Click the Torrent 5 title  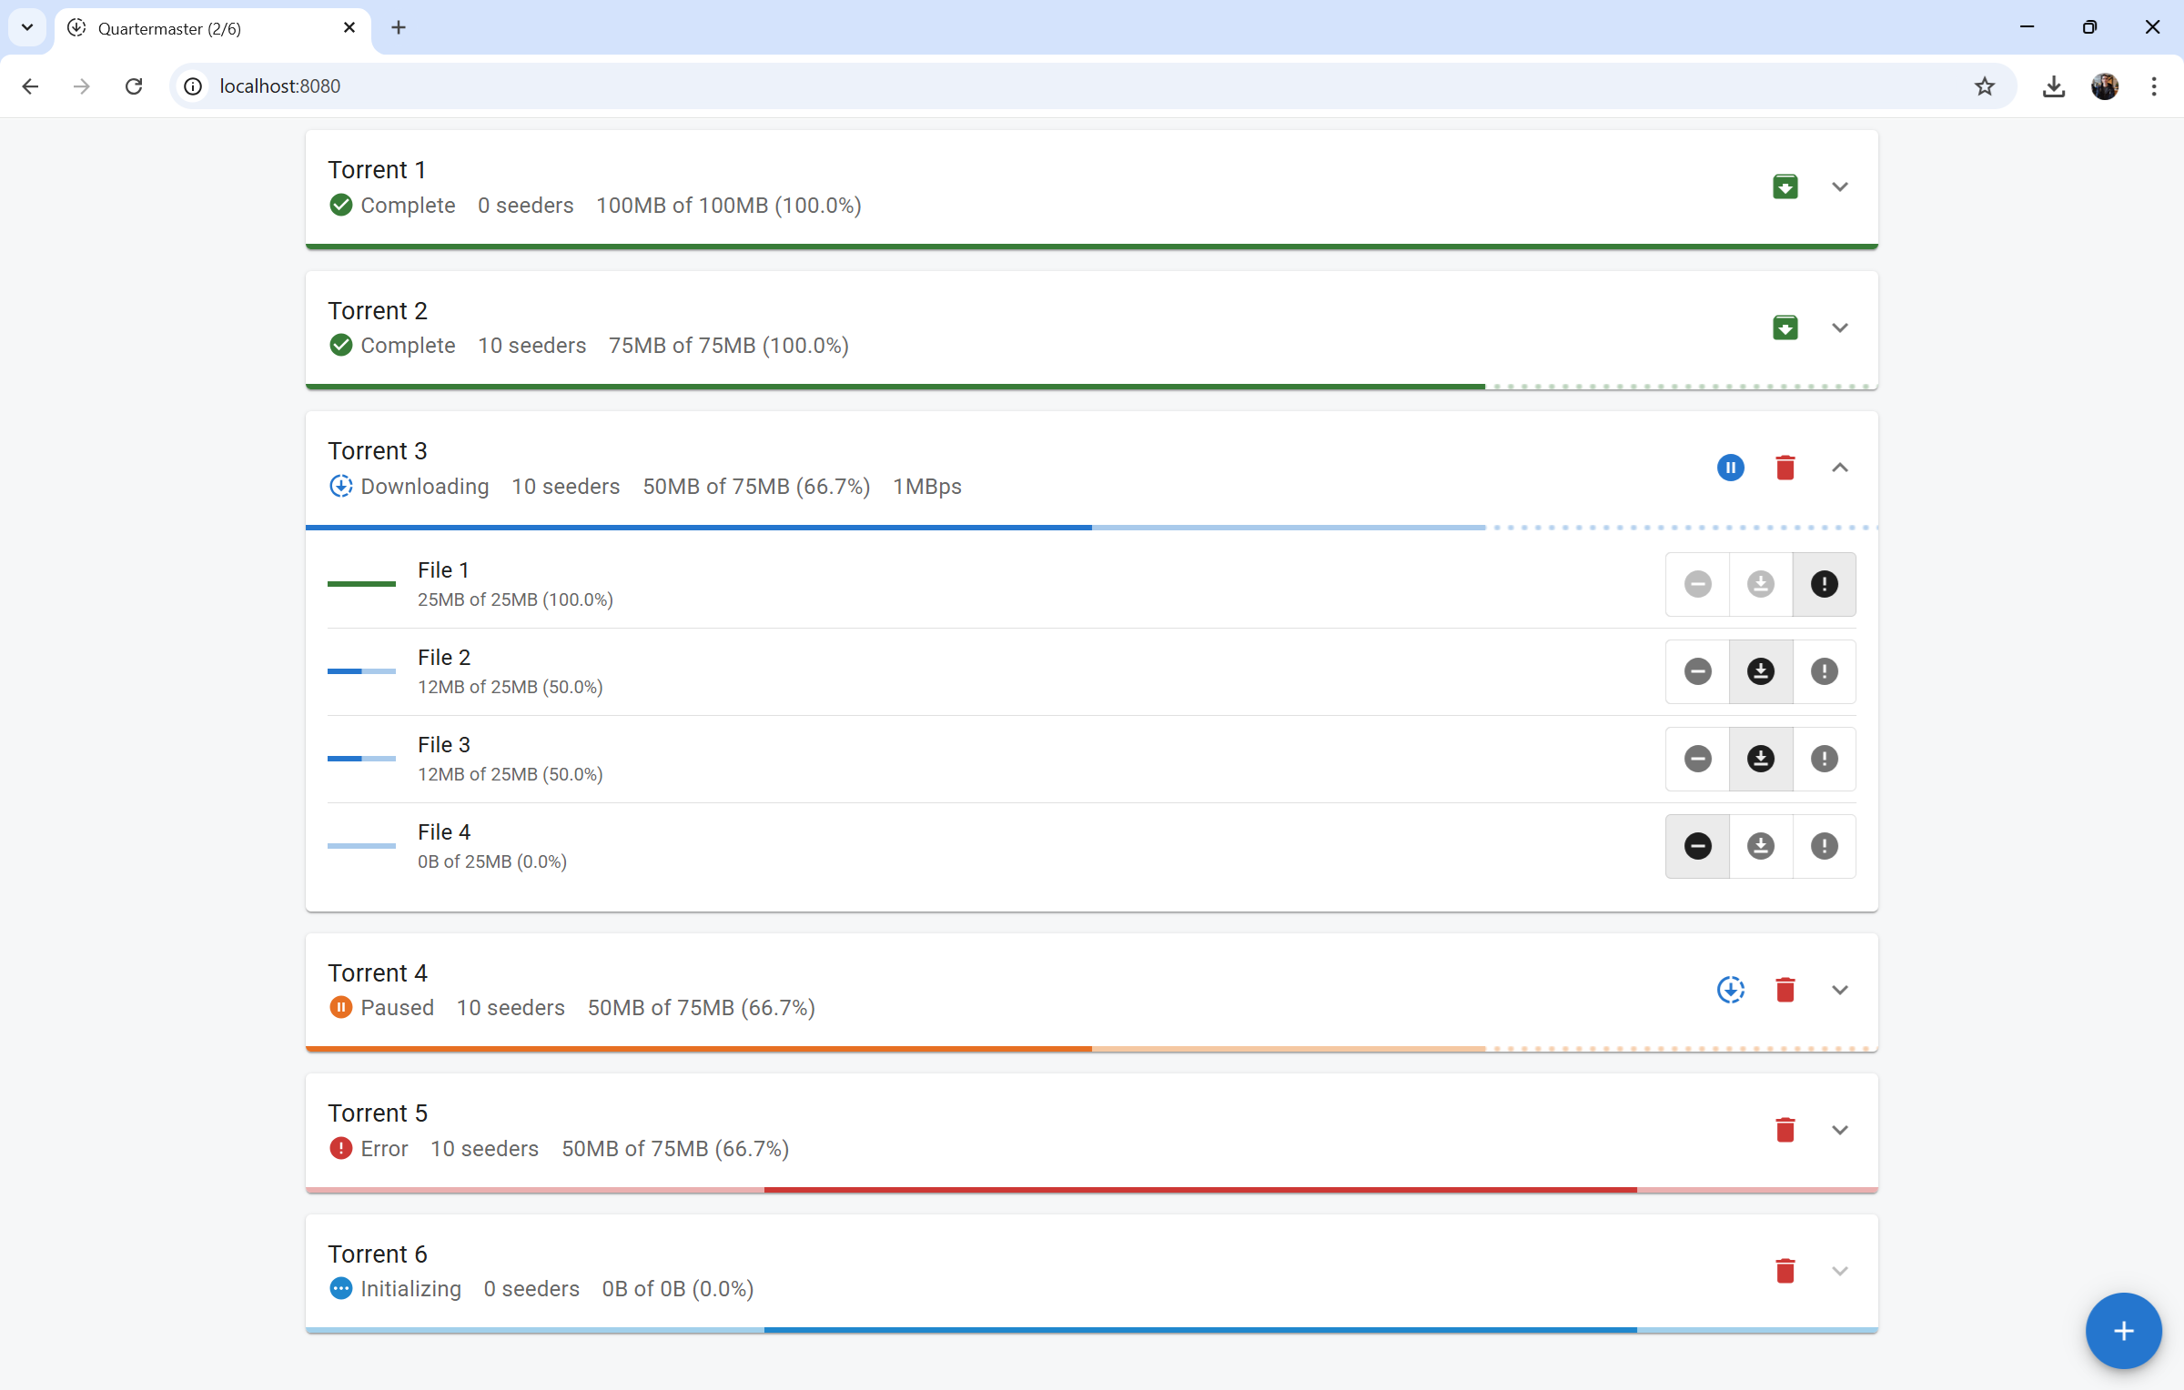377,1113
